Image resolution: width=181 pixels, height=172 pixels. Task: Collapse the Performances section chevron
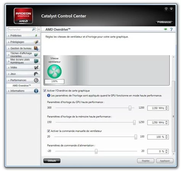[x=9, y=80]
